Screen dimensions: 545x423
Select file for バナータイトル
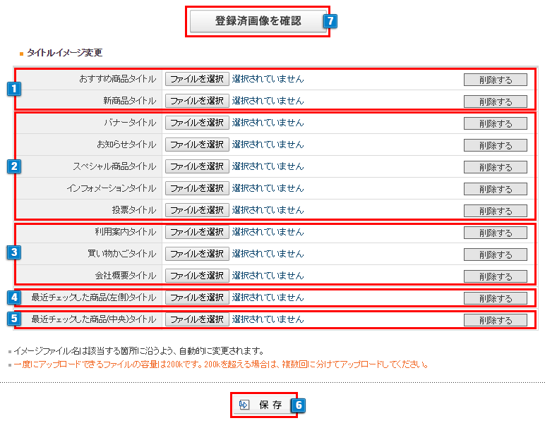click(197, 123)
